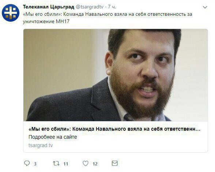The image size is (215, 172).
Task: Retweet using the retweet arrows icon
Action: [x=56, y=163]
